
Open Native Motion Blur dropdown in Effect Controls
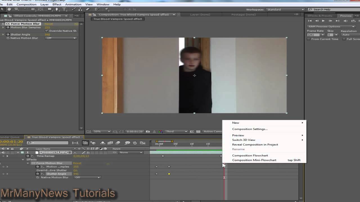(61, 38)
